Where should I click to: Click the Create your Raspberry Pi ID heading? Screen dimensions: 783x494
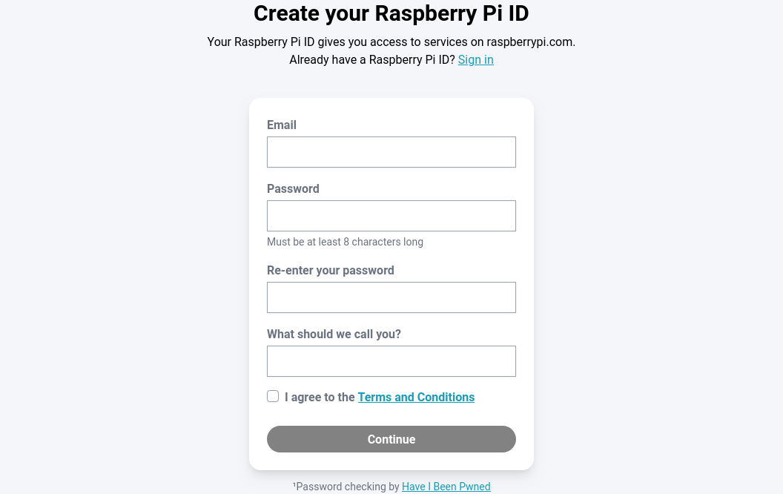click(x=391, y=13)
